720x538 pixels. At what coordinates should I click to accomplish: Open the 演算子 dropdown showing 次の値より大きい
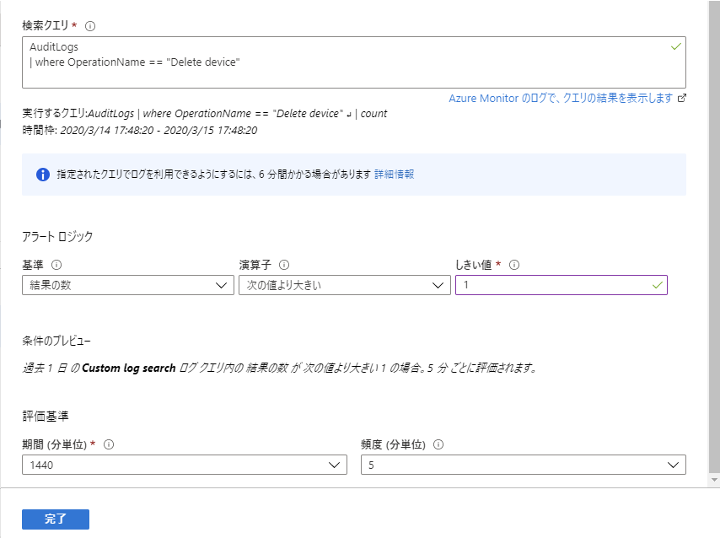344,285
